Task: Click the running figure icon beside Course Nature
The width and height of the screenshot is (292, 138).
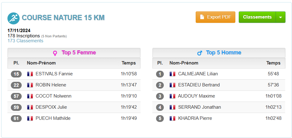Action: click(14, 18)
